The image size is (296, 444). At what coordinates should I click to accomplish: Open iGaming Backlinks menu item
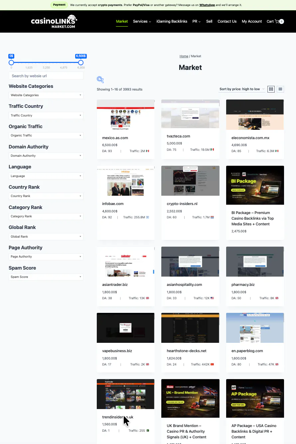click(x=172, y=21)
